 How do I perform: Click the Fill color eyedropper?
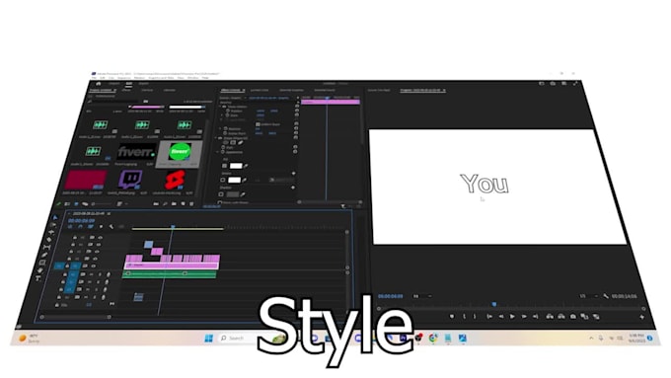(x=246, y=166)
